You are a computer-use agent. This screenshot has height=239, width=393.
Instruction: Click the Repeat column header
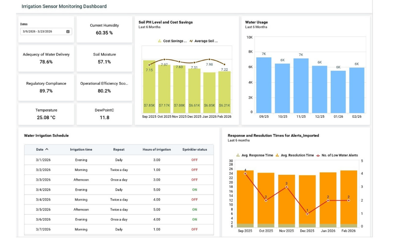point(119,150)
